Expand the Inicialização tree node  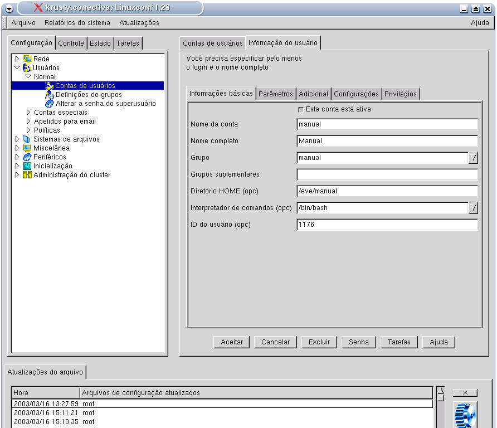tap(17, 166)
